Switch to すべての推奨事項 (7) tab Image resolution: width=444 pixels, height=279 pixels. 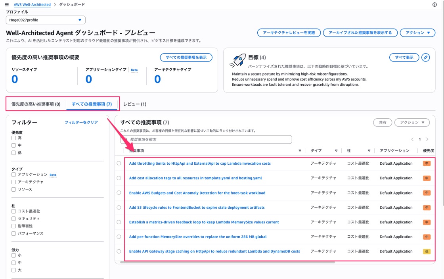tap(92, 104)
